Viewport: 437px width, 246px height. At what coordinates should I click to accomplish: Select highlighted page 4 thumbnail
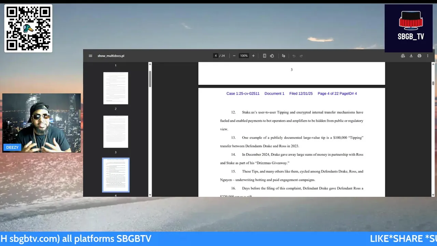[116, 175]
